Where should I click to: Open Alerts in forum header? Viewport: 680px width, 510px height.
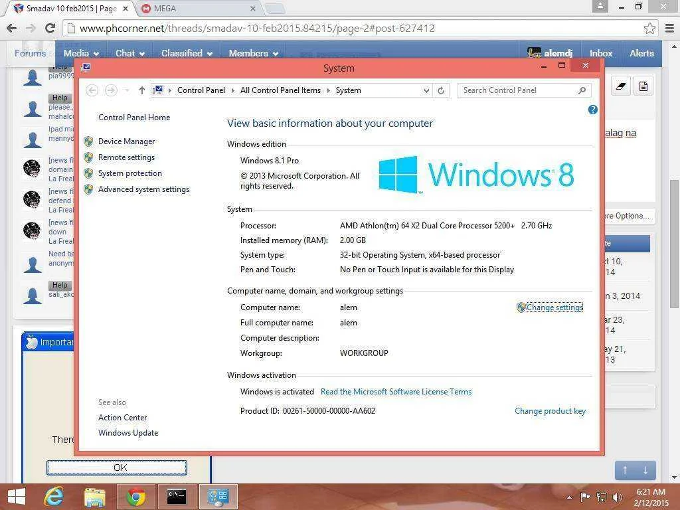coord(641,53)
